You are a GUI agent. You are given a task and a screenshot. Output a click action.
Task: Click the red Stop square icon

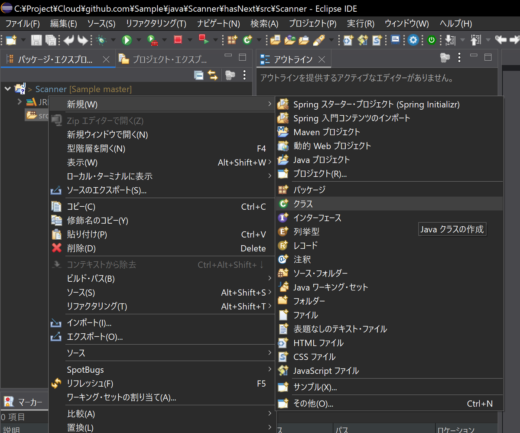[x=178, y=40]
